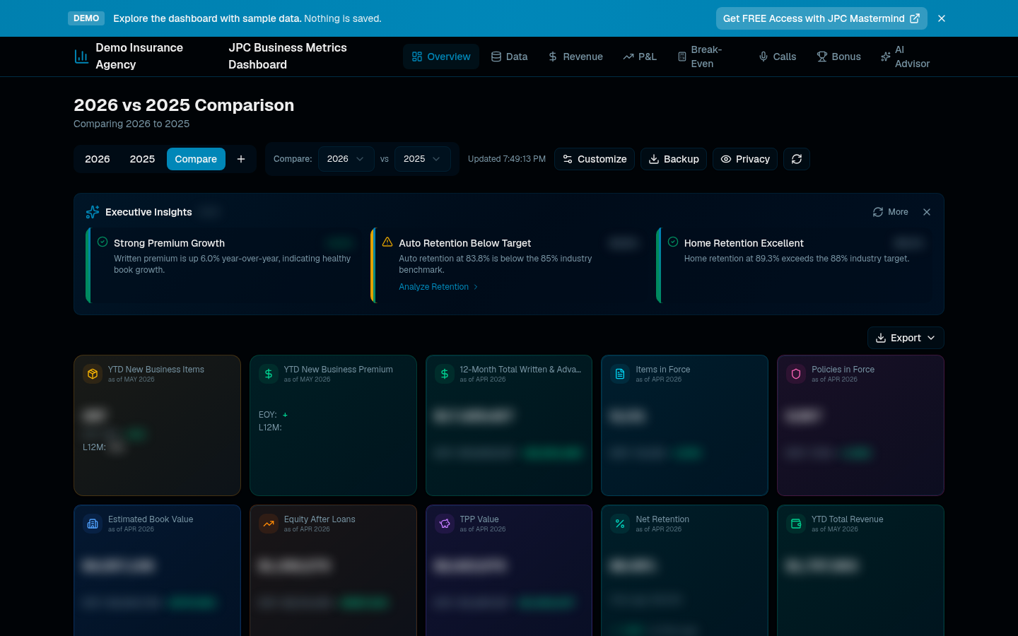Viewport: 1018px width, 636px height.
Task: Click the Home Retention Excellent check icon
Action: coord(673,242)
